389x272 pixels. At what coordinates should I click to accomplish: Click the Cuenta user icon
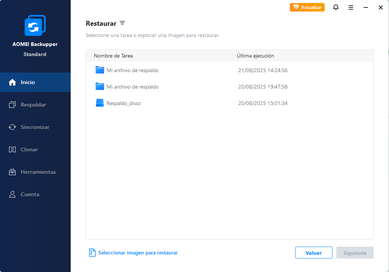pos(12,194)
